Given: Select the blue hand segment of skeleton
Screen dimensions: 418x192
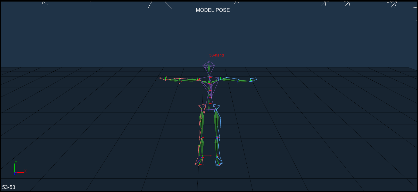Looking at the screenshot, I should 253,80.
